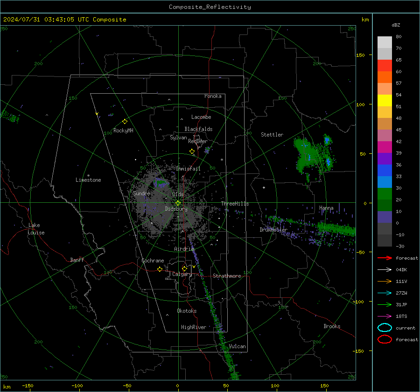
Task: Click the dBZ scale heading
Action: click(x=396, y=25)
